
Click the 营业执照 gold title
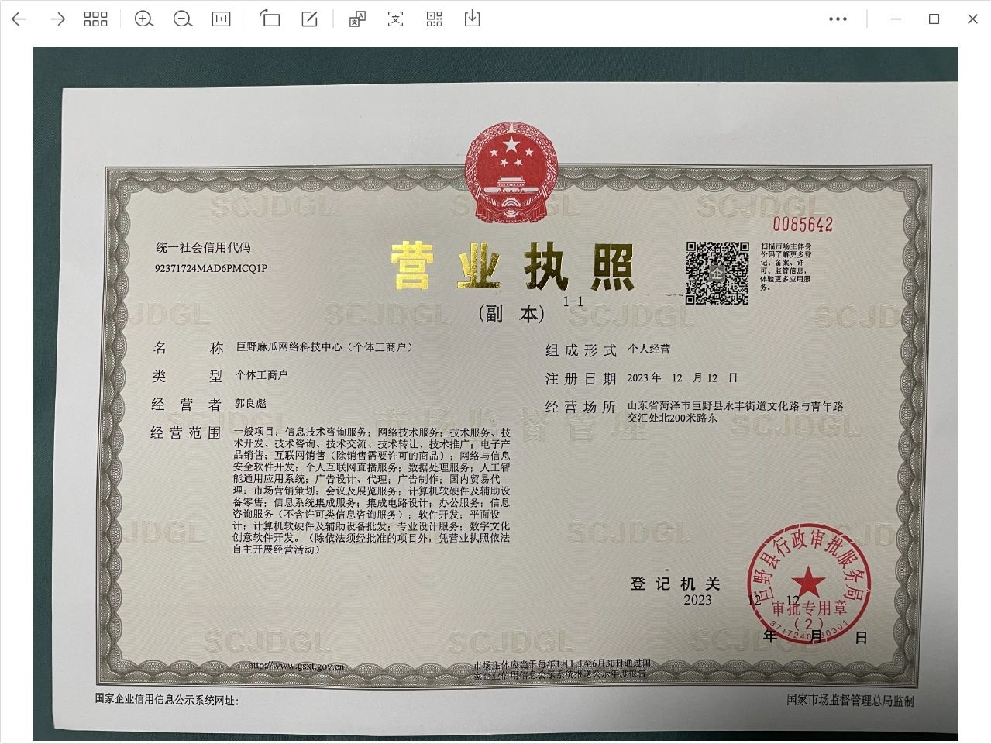click(x=513, y=267)
